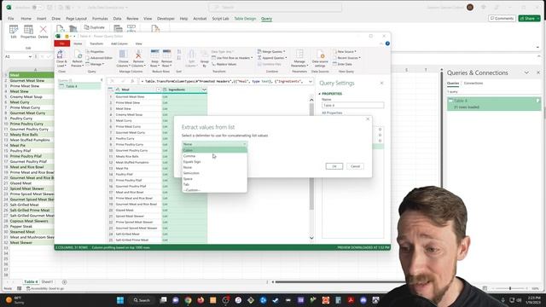Click Comments button in Excel
Screen dimensions: 546x307
tap(502, 18)
